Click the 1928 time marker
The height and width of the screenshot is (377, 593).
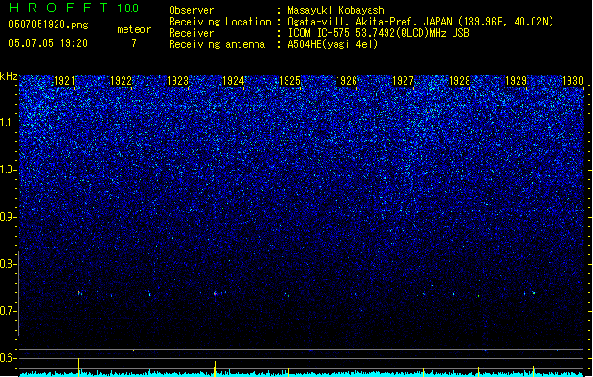pos(459,81)
